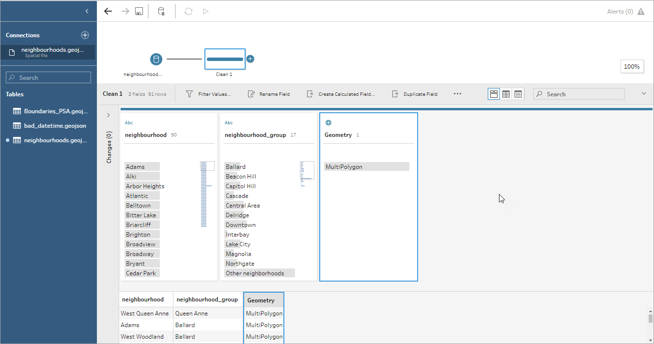The height and width of the screenshot is (344, 654).
Task: Click the refresh data icon
Action: [x=188, y=11]
